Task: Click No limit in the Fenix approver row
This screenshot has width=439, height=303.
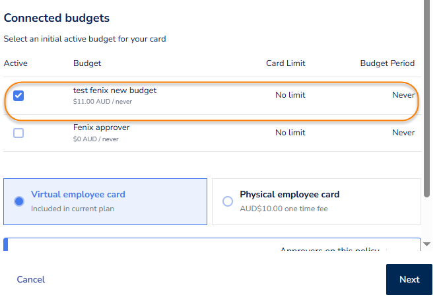Action: point(290,133)
